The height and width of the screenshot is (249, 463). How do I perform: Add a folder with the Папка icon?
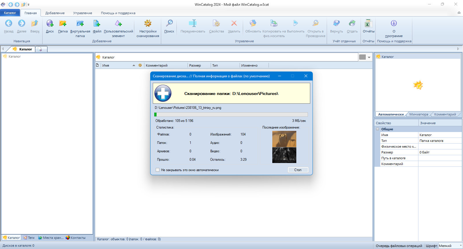click(x=63, y=23)
